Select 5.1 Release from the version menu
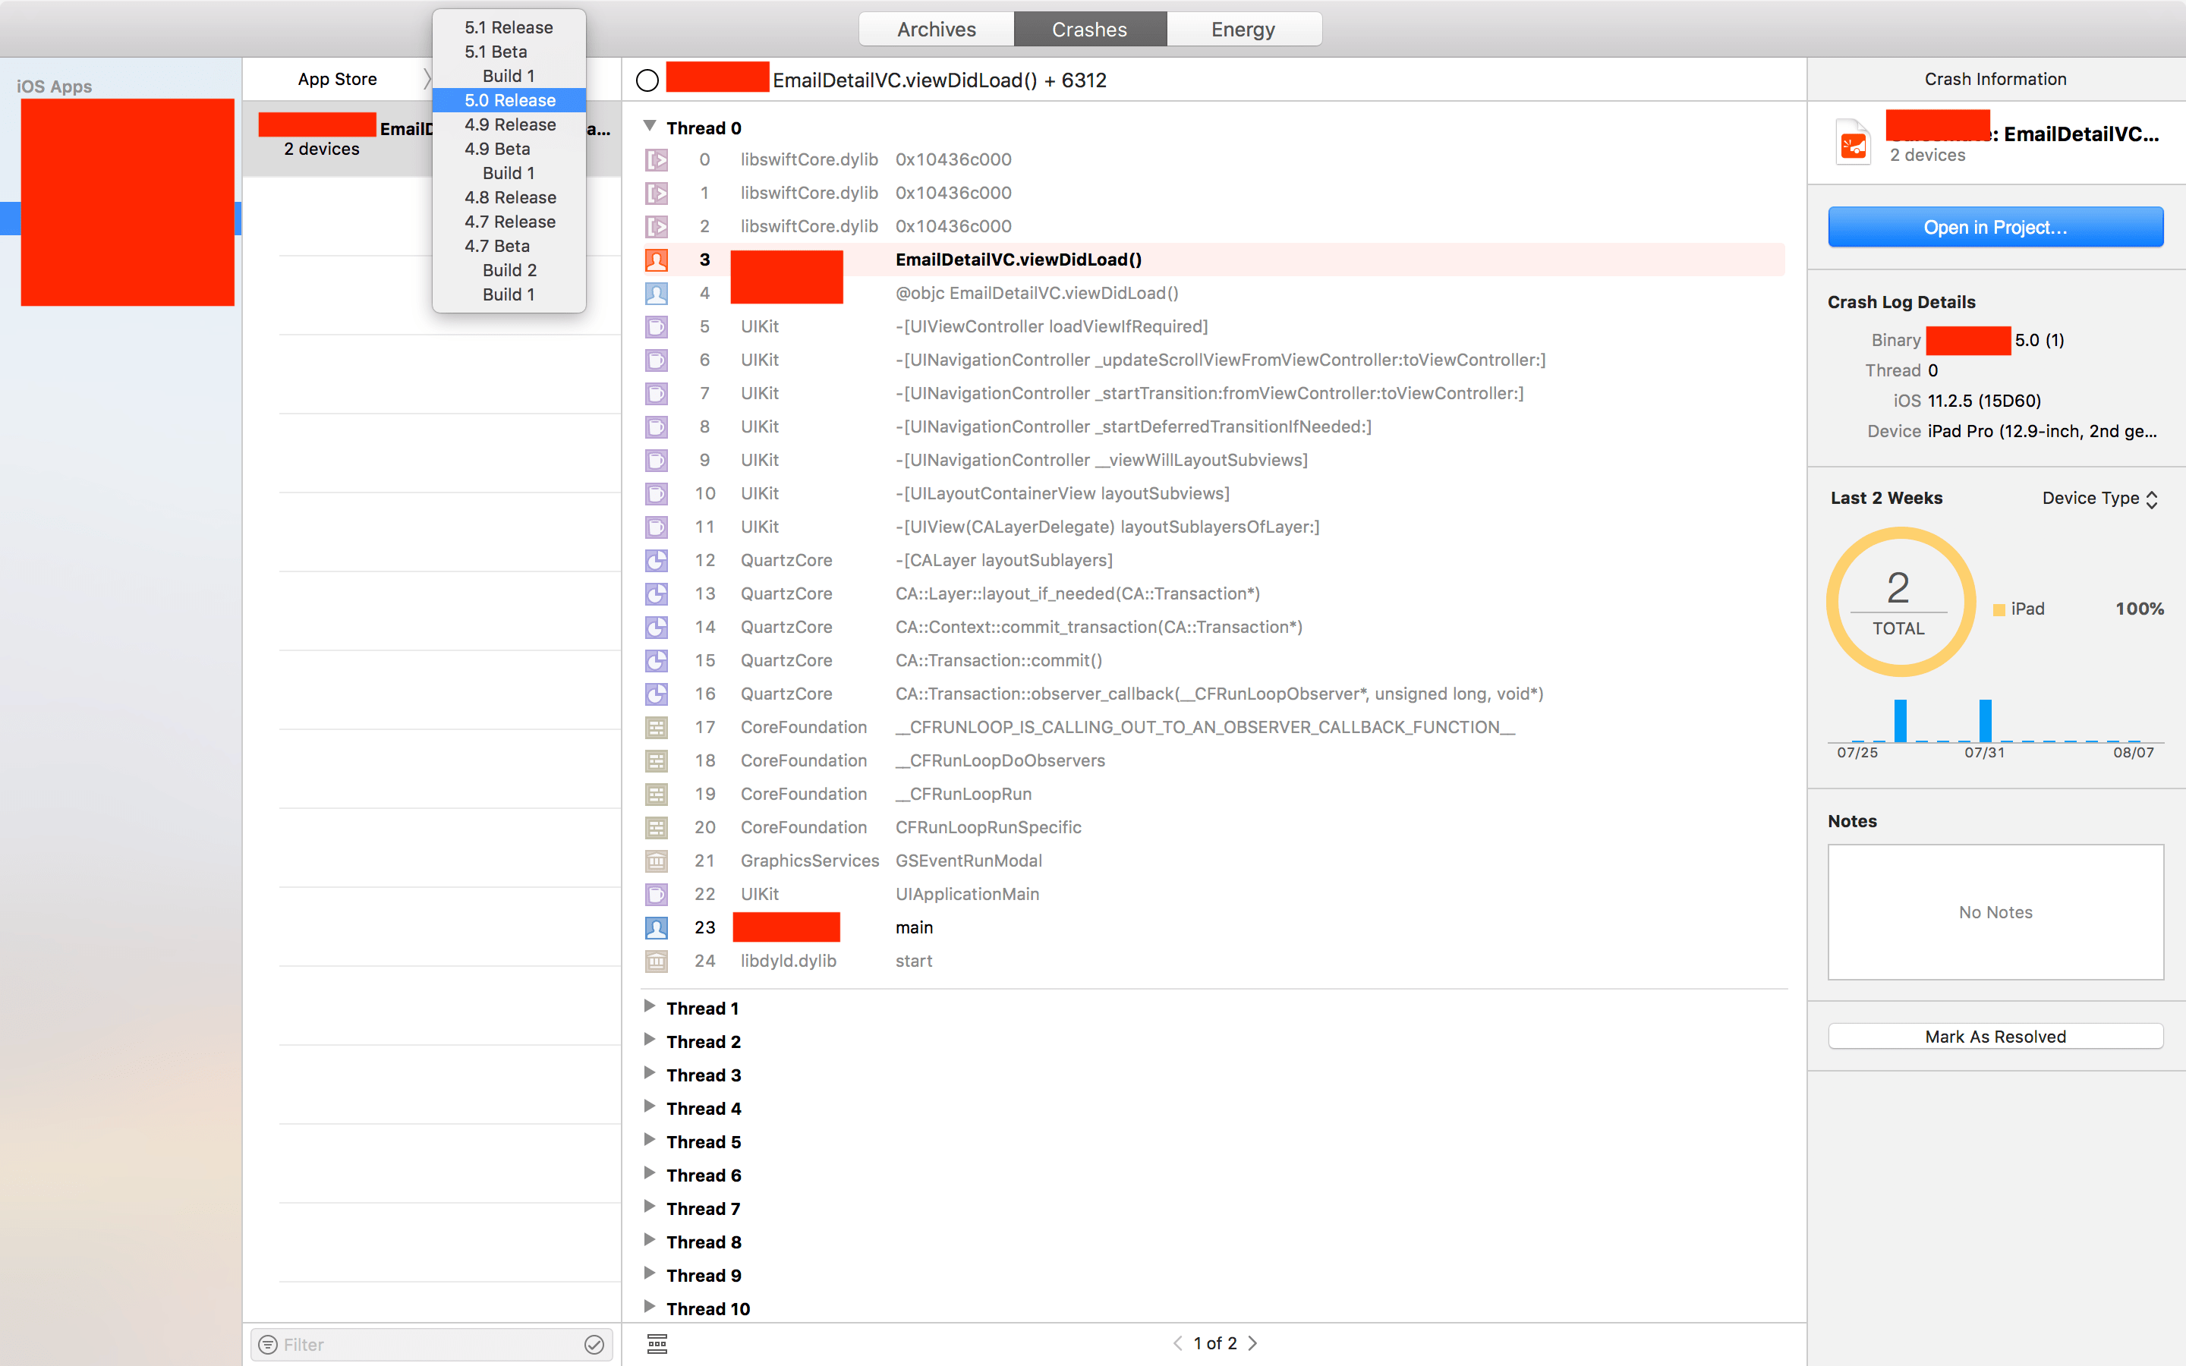The image size is (2186, 1366). [x=509, y=27]
